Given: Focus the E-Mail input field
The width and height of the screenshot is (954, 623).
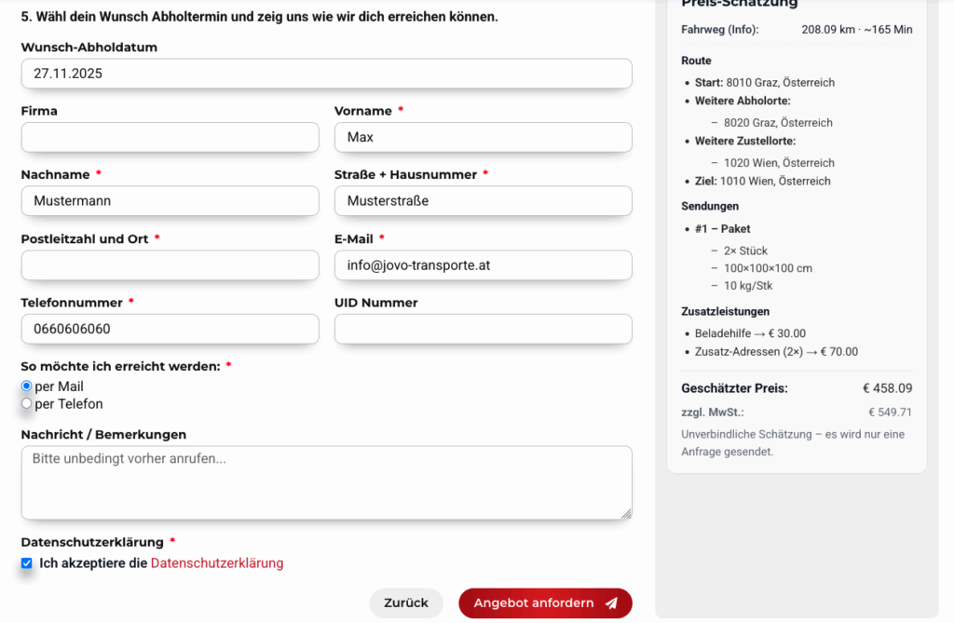Looking at the screenshot, I should pos(483,265).
